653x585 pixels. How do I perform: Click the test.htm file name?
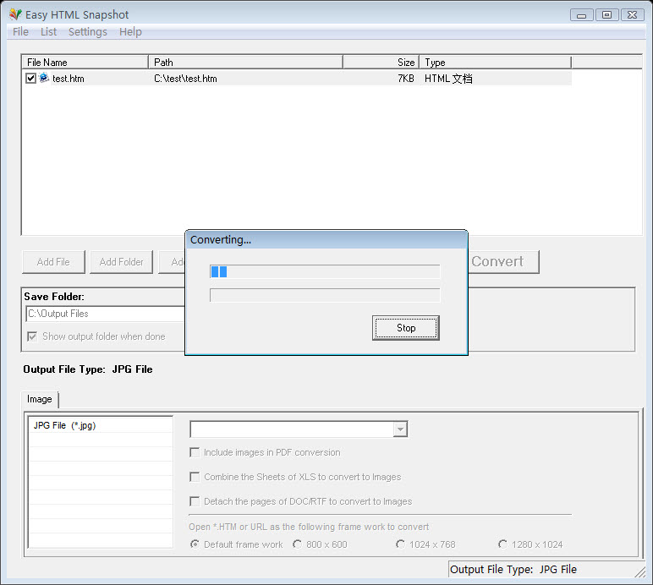(x=69, y=79)
